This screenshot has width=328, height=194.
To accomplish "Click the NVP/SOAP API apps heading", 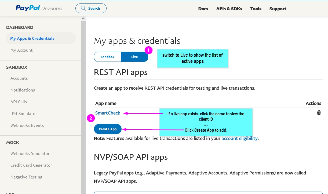I will 131,157.
